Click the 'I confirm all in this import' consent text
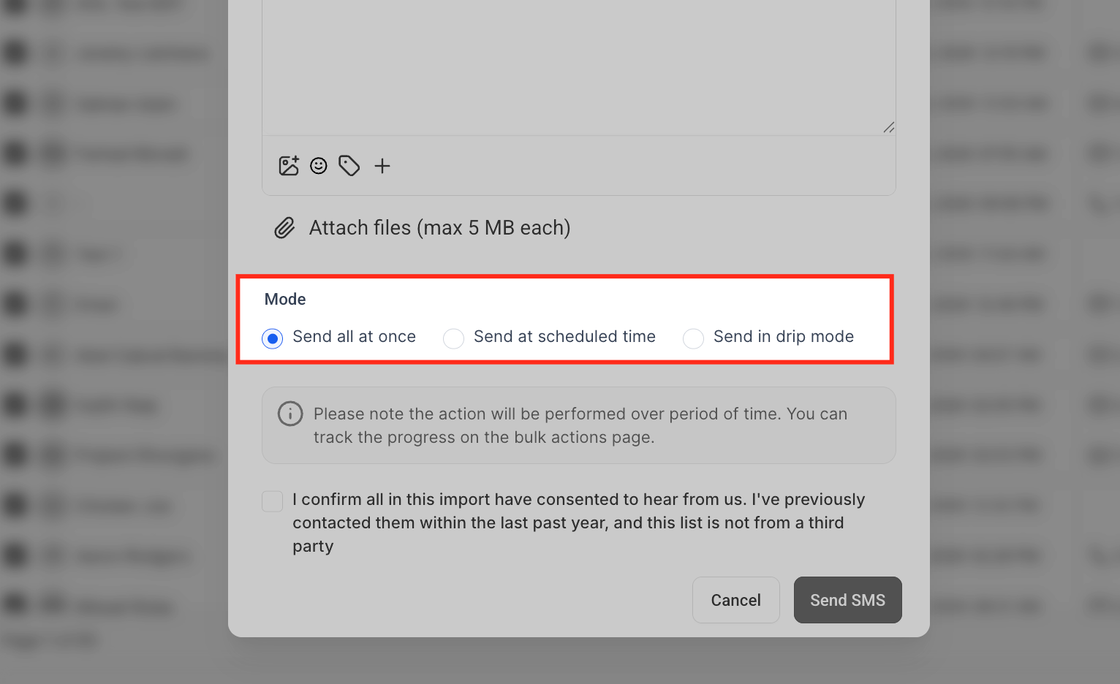The width and height of the screenshot is (1120, 684). [x=579, y=522]
